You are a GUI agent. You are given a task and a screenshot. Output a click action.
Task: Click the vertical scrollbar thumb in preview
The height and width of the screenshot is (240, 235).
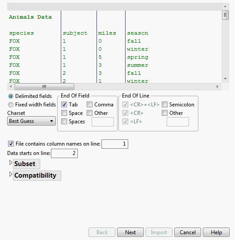click(x=225, y=15)
